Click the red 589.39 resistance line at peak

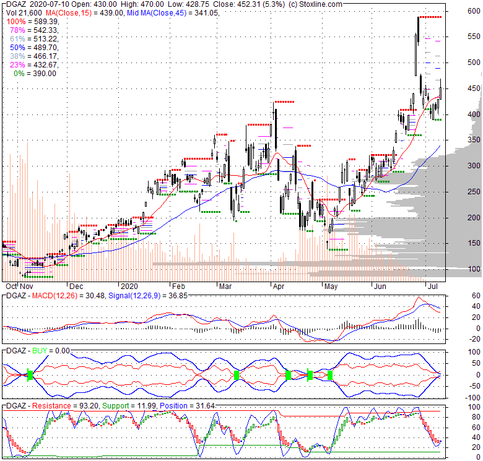(430, 17)
